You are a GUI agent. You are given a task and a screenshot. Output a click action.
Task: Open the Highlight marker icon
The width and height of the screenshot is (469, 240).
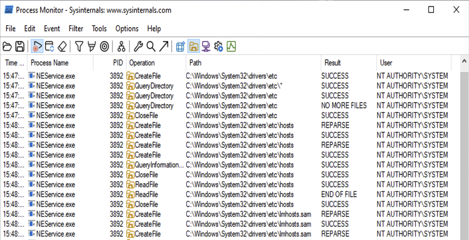[92, 47]
